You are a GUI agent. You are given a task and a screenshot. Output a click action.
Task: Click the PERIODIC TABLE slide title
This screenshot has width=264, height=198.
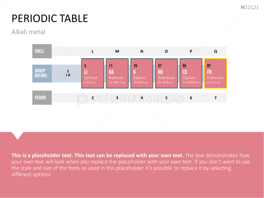pyautogui.click(x=50, y=18)
